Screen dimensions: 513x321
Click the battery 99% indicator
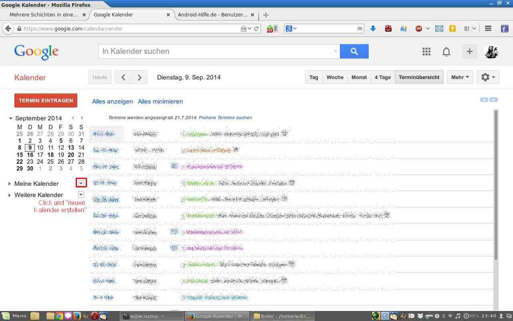tap(471, 316)
